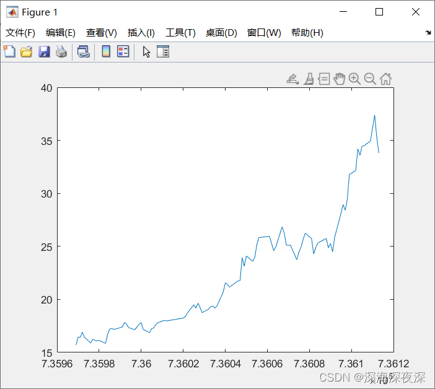Image resolution: width=435 pixels, height=389 pixels.
Task: Insert a colorbar using the toolbar icon
Action: (x=106, y=51)
